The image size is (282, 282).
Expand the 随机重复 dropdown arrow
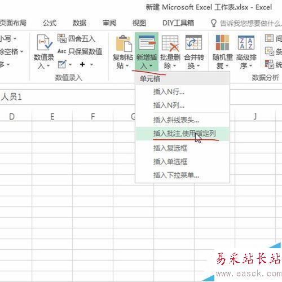(x=227, y=66)
